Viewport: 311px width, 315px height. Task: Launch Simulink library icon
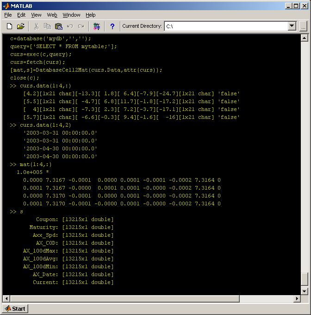(x=97, y=26)
